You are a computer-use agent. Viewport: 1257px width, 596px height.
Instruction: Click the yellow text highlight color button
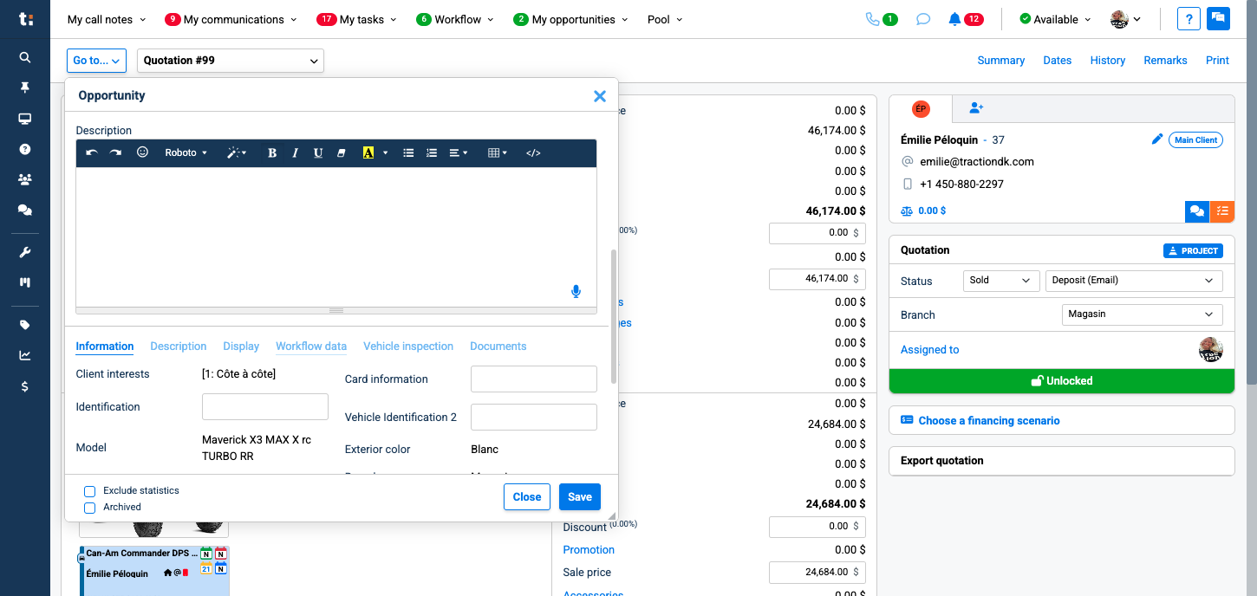[x=368, y=153]
